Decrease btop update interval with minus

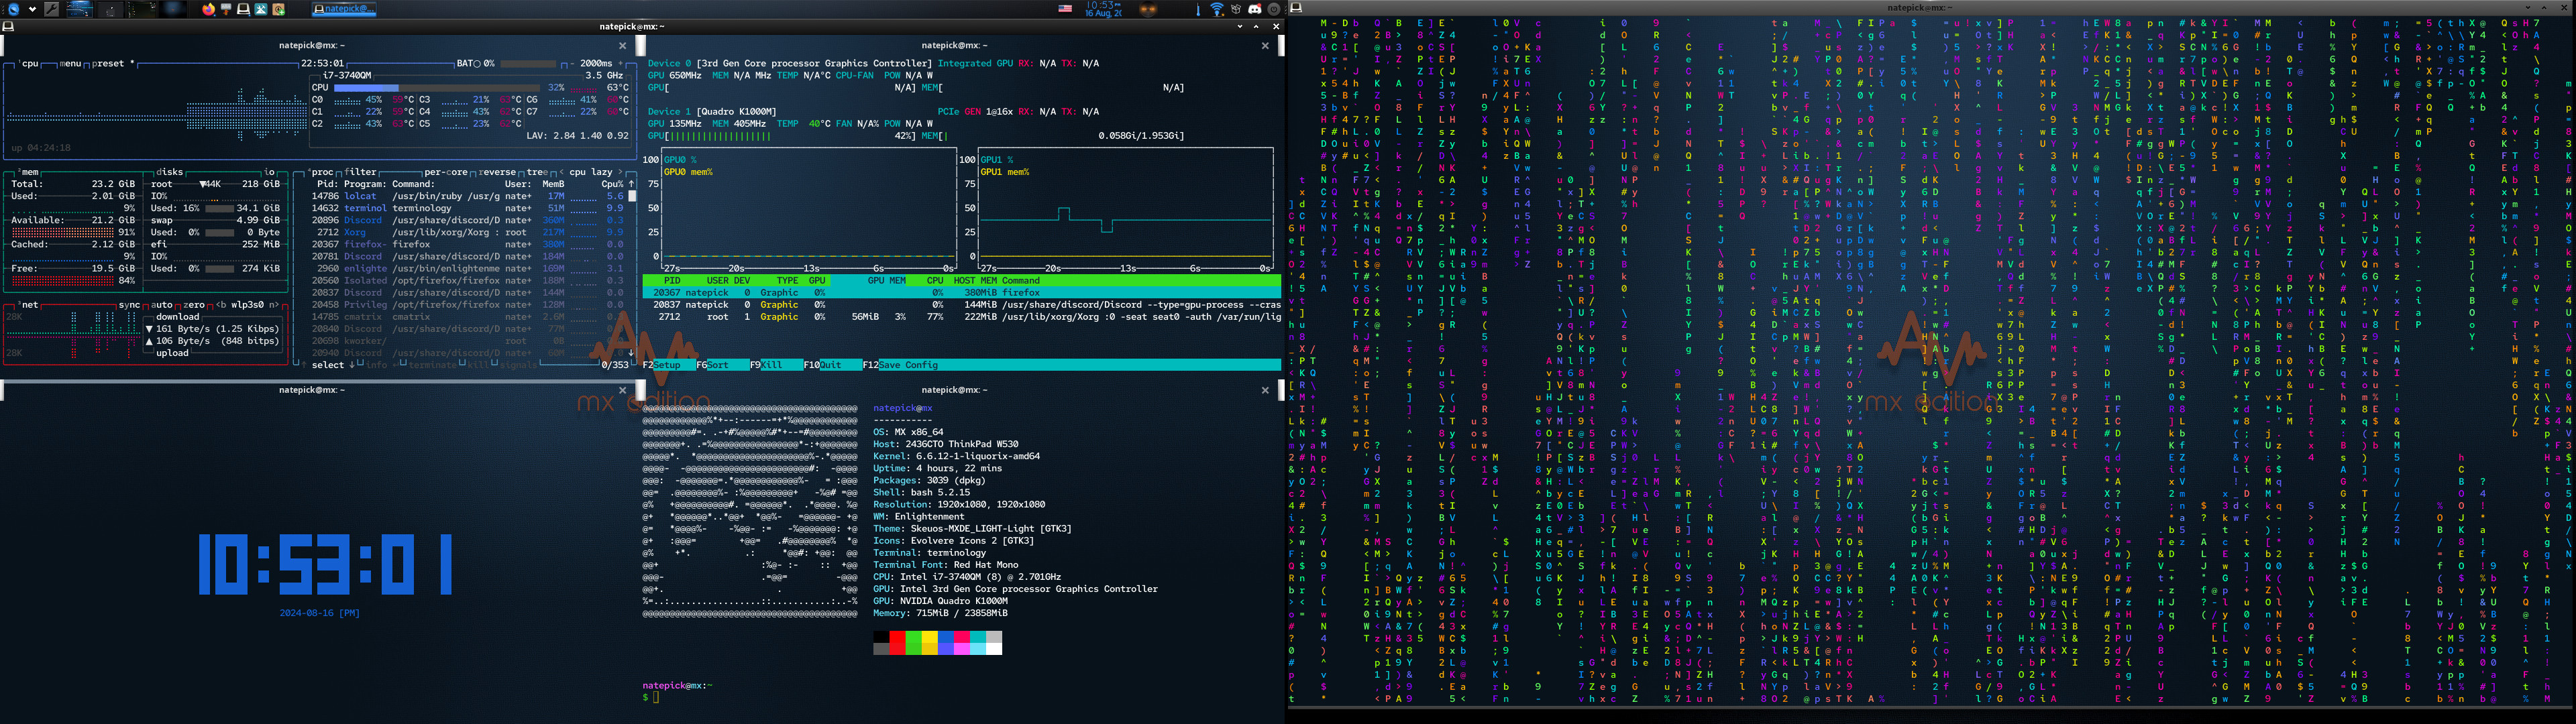pos(572,63)
